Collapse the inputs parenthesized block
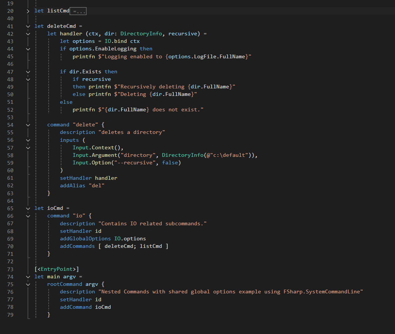 tap(28, 140)
